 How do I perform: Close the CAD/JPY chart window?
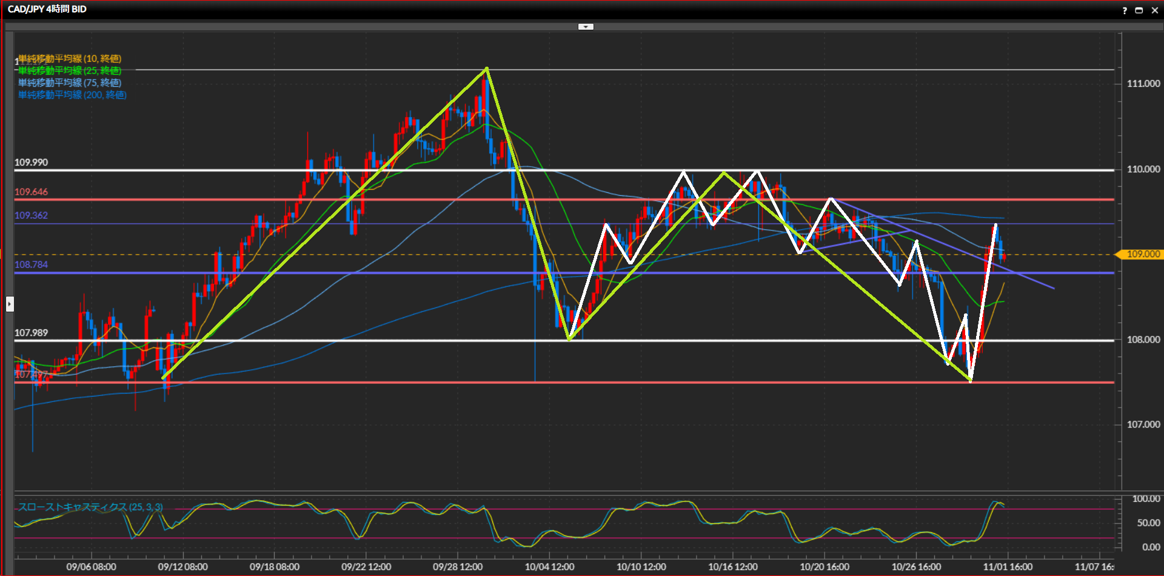[x=1154, y=10]
